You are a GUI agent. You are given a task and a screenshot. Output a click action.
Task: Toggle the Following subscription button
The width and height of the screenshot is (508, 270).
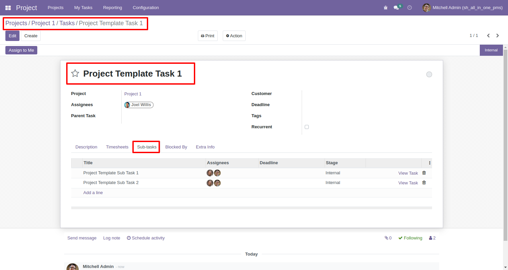point(410,238)
